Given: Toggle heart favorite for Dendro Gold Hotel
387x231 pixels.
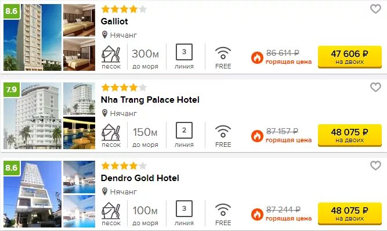Looking at the screenshot, I should (x=375, y=165).
